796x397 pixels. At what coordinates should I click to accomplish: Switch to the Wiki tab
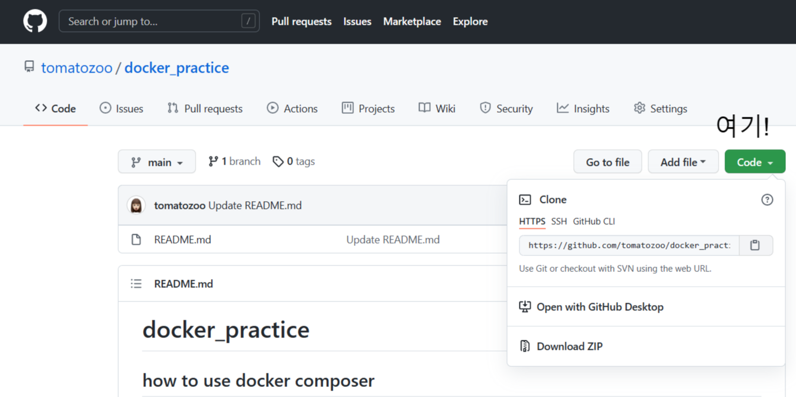pos(437,109)
